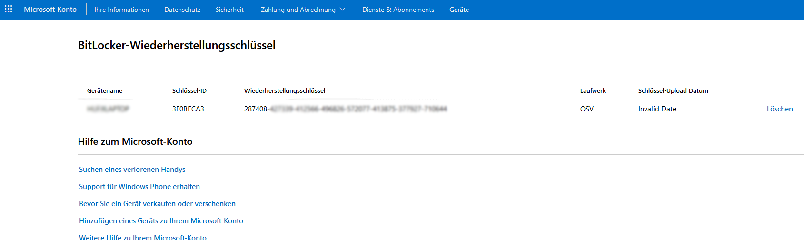Click the Schlüssel-Upload Datum column header
Viewport: 804px width, 250px height.
(673, 90)
